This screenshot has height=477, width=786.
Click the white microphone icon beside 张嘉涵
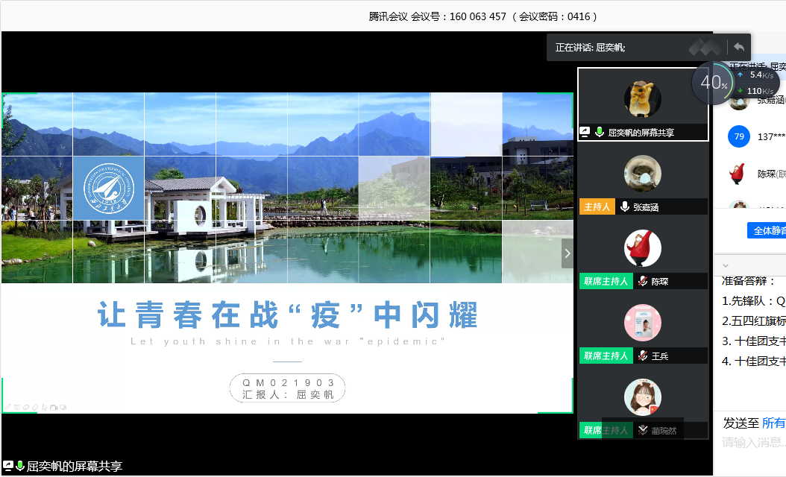[624, 207]
